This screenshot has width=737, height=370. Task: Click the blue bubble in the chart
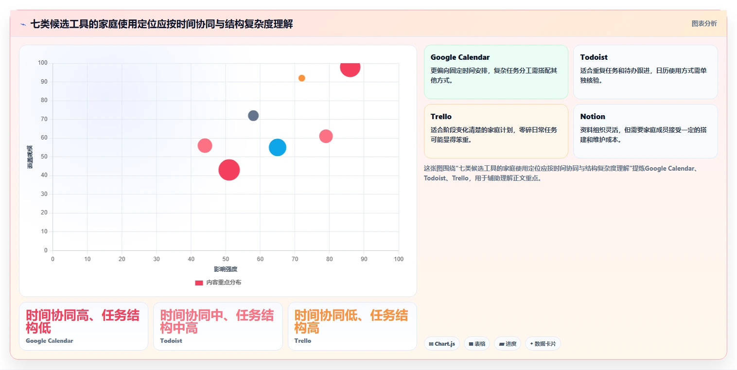pos(278,147)
